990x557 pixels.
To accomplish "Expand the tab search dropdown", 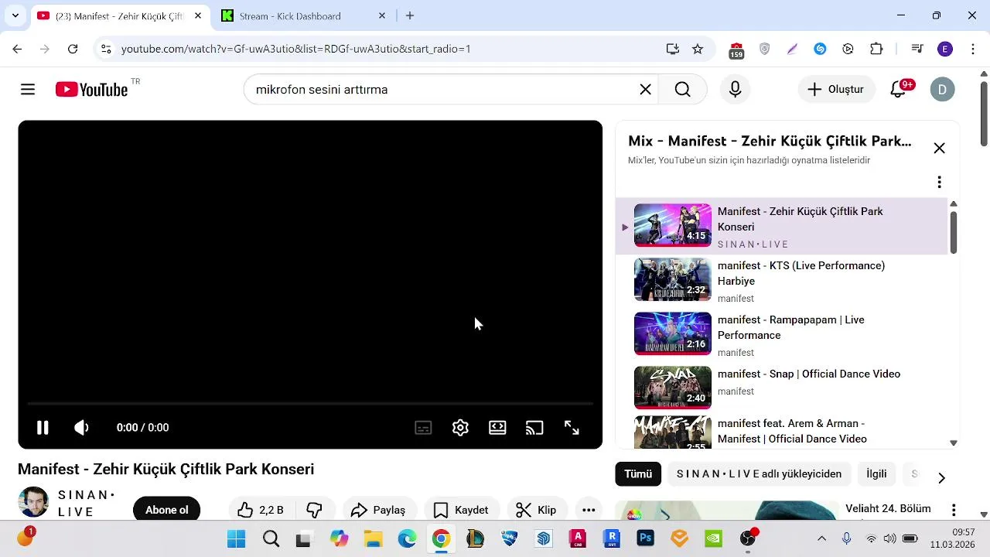I will coord(15,15).
